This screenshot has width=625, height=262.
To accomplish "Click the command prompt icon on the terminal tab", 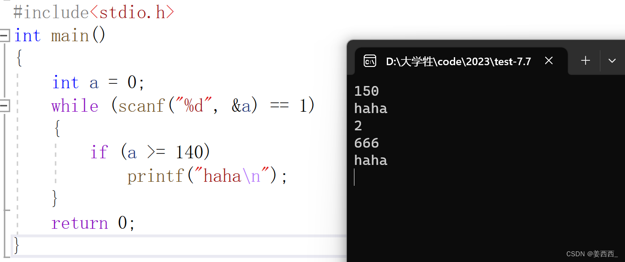I will (369, 61).
